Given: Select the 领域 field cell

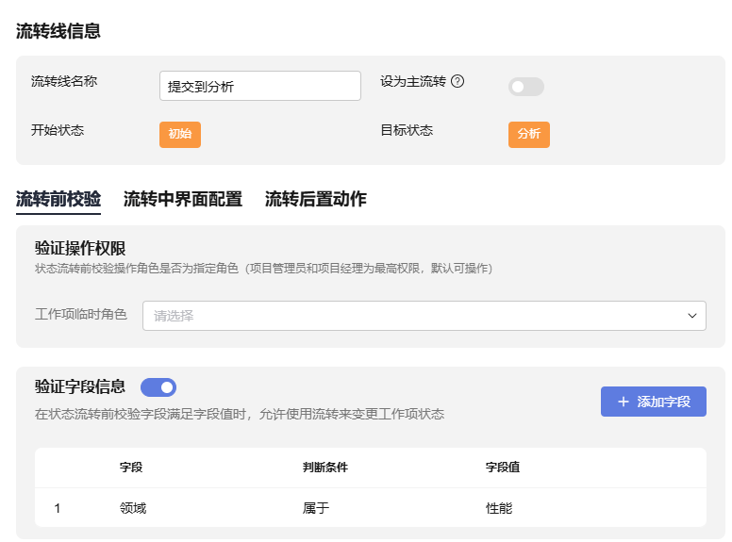Looking at the screenshot, I should pos(133,508).
